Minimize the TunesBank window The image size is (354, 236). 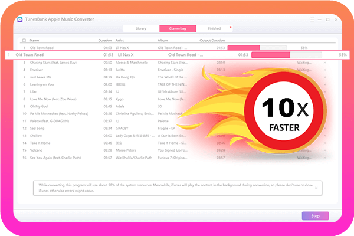(x=320, y=19)
